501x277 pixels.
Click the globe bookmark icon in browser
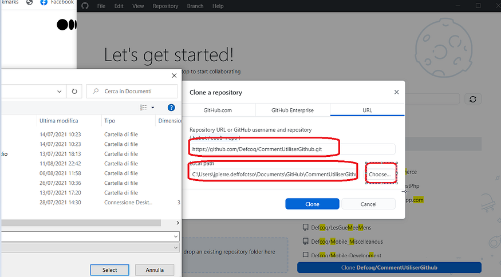pyautogui.click(x=29, y=2)
